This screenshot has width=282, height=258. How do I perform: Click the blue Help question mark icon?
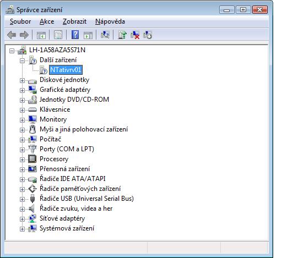[75, 35]
